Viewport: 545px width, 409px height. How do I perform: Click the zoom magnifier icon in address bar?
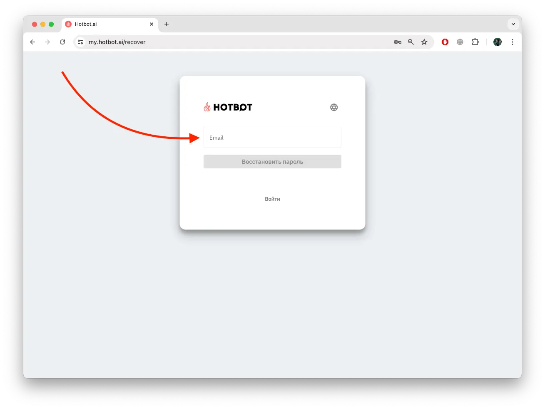tap(411, 42)
